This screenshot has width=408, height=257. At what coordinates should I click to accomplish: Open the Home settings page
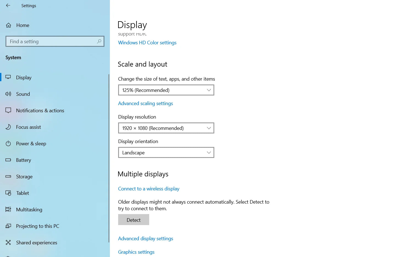click(x=55, y=25)
